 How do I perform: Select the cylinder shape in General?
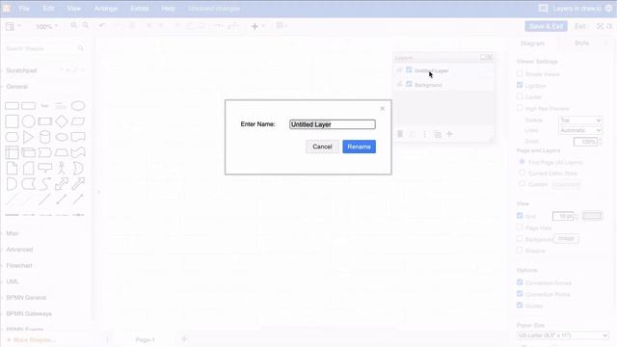[x=45, y=137]
